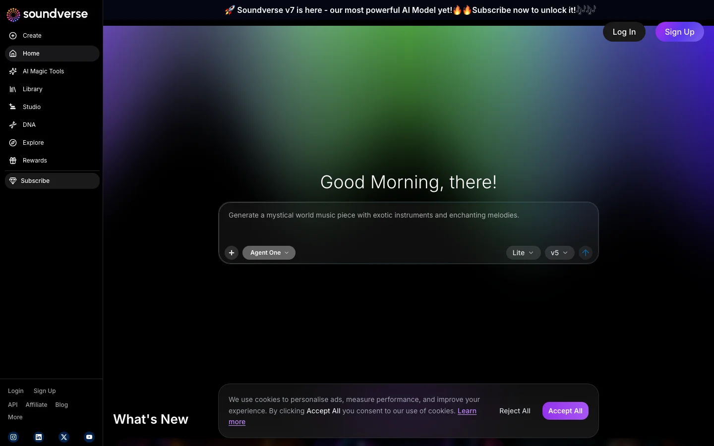Open Soundverse YouTube channel
This screenshot has width=714, height=446.
point(89,437)
